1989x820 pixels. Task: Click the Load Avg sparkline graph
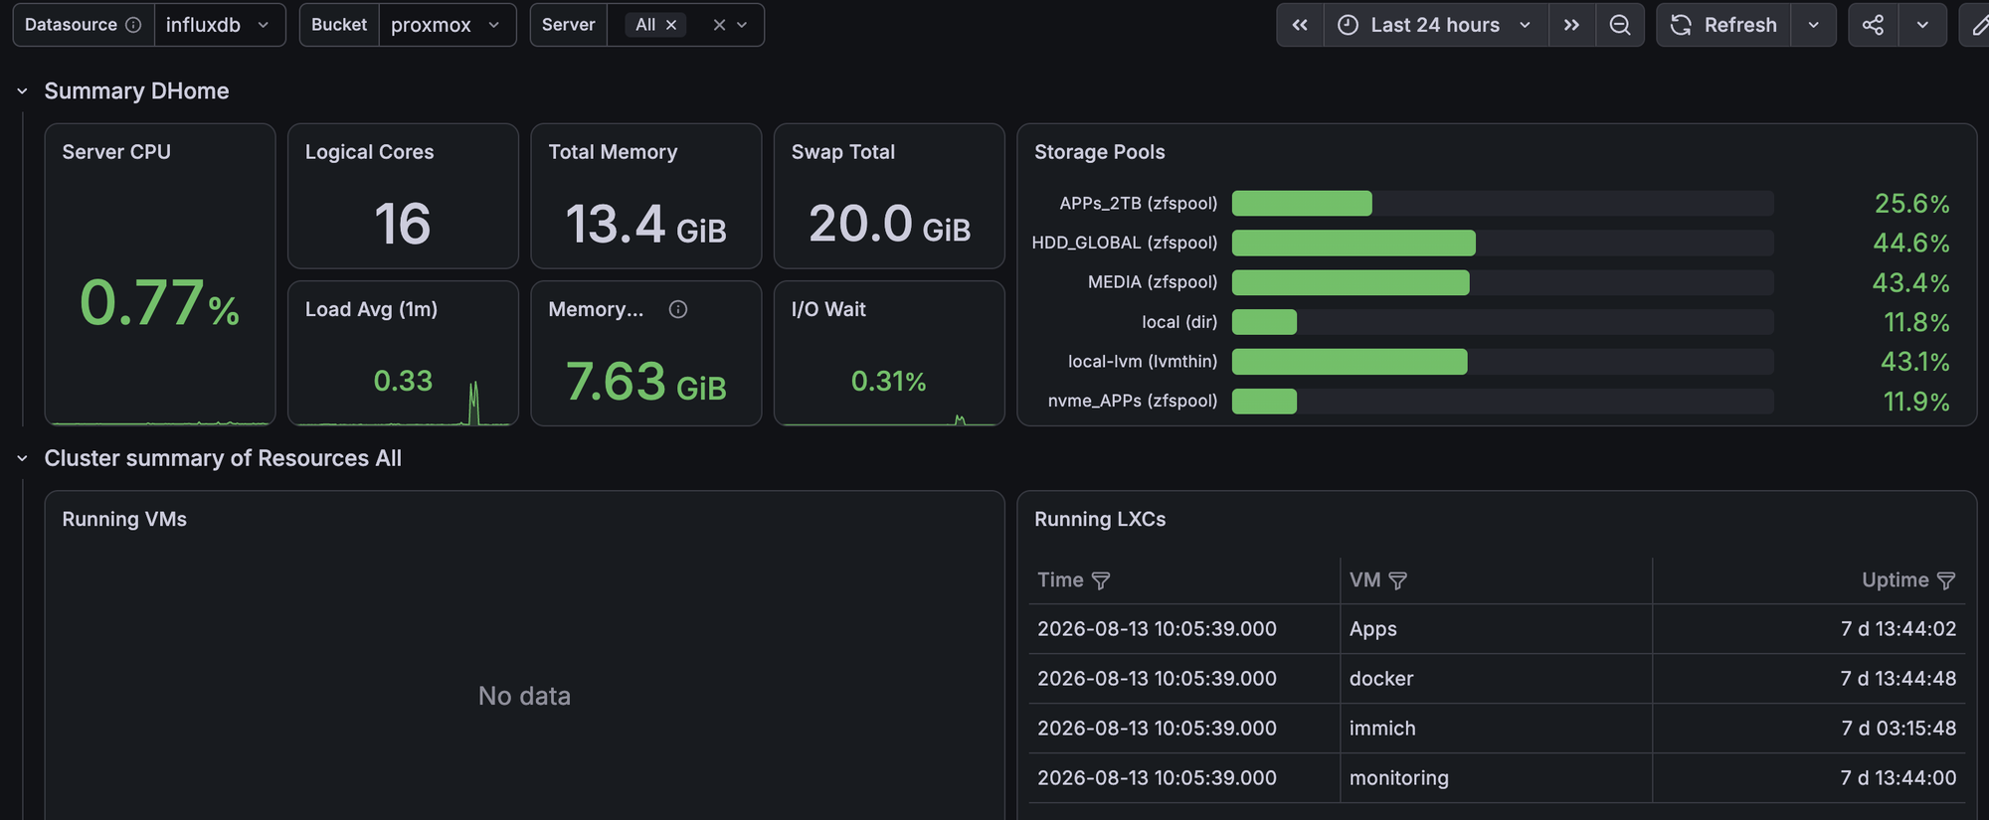403,406
